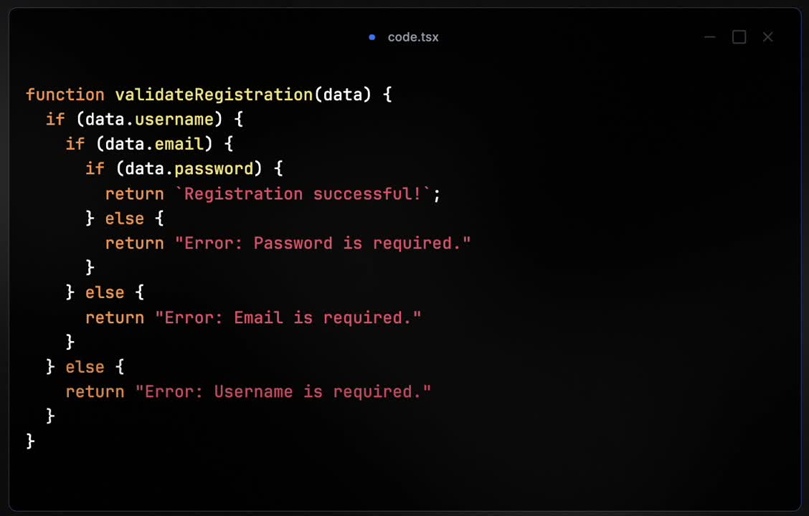Screen dimensions: 809x516
Task: Click the email property in condition
Action: coord(179,144)
